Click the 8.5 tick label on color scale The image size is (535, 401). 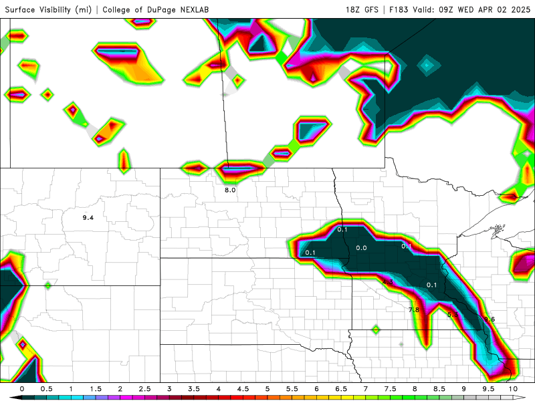(x=439, y=389)
